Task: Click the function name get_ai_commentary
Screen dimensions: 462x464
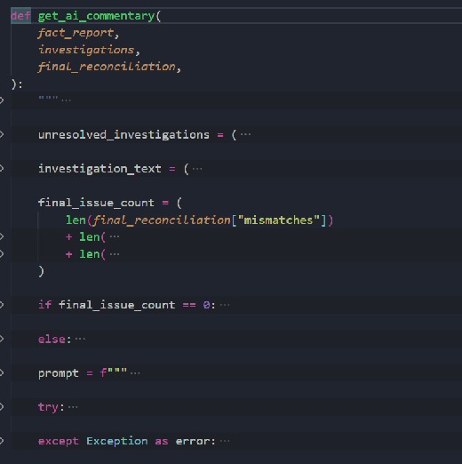Action: click(x=97, y=16)
